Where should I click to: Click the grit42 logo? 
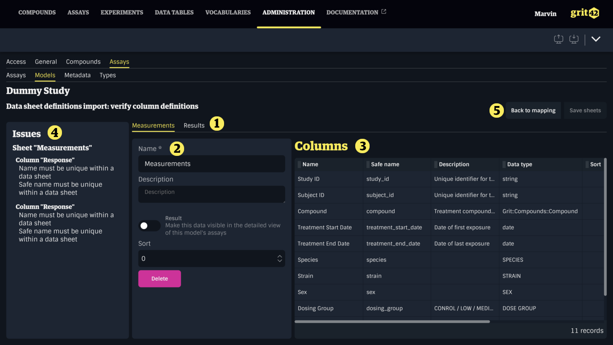click(x=584, y=13)
